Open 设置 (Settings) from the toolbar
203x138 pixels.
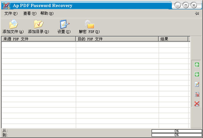coord(64,24)
